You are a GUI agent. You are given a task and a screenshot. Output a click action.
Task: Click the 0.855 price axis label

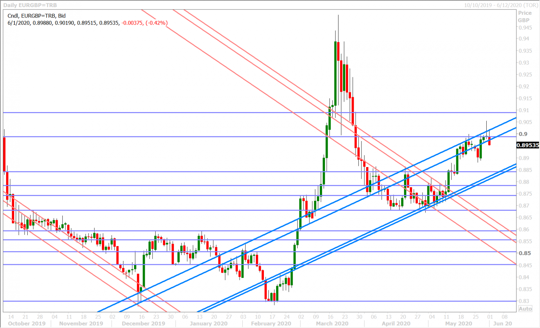tap(525, 241)
